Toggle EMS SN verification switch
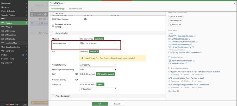Screen dimensions: 237x106 click(85, 19)
